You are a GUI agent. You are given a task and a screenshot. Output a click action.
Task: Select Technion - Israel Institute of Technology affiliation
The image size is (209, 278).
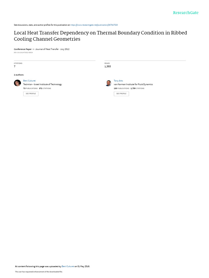tap(42, 84)
